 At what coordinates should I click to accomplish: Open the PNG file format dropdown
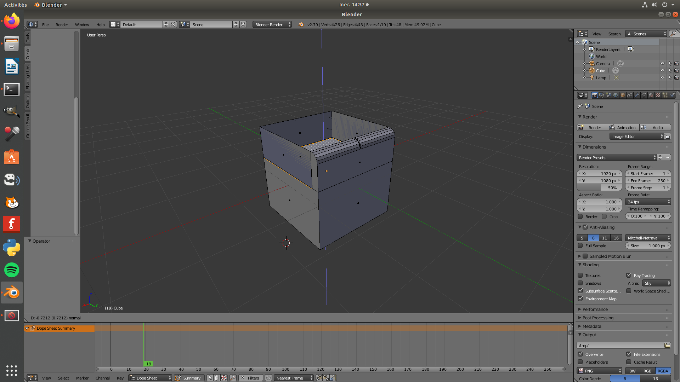click(599, 371)
